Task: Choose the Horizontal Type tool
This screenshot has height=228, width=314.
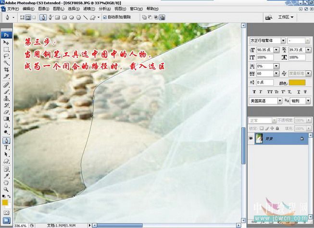Action: click(6, 148)
